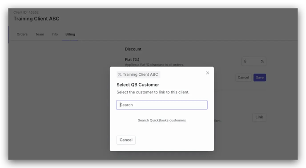Click the Training Client ABC tag in dialog

coord(138,74)
